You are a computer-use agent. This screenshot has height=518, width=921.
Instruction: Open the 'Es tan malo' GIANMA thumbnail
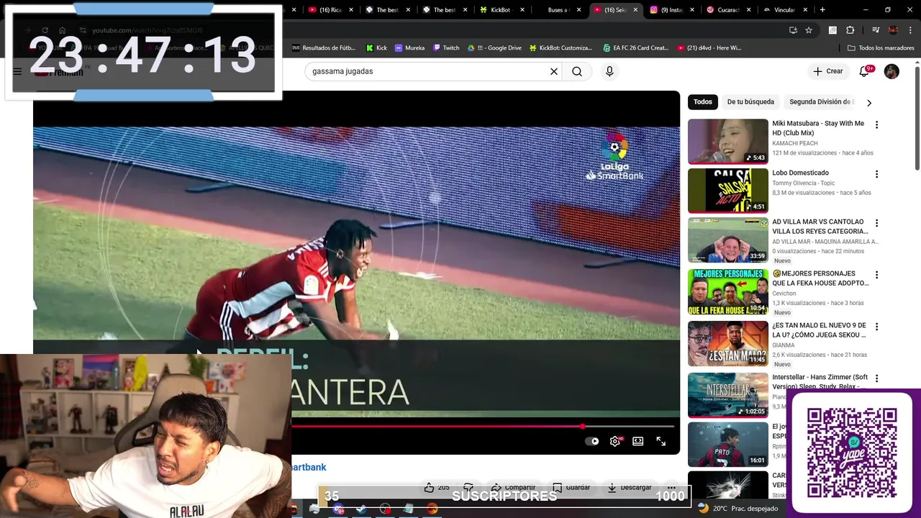click(x=728, y=344)
